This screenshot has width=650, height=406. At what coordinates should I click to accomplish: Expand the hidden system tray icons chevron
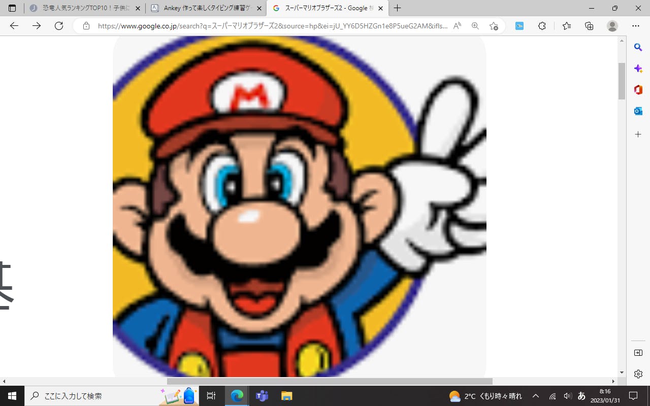coord(536,396)
